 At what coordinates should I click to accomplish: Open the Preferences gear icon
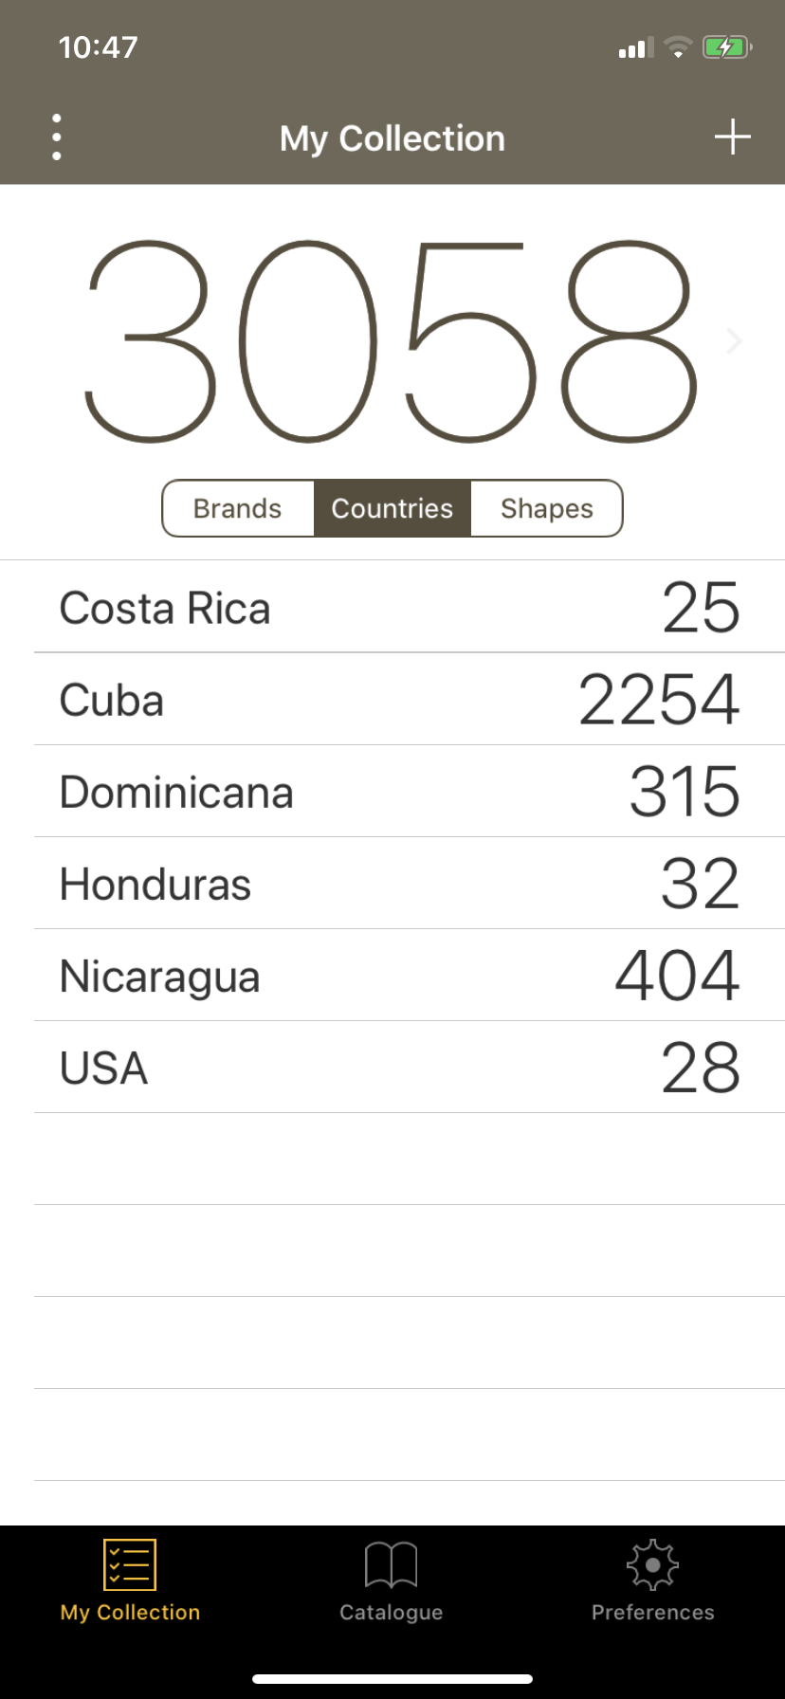pyautogui.click(x=652, y=1564)
